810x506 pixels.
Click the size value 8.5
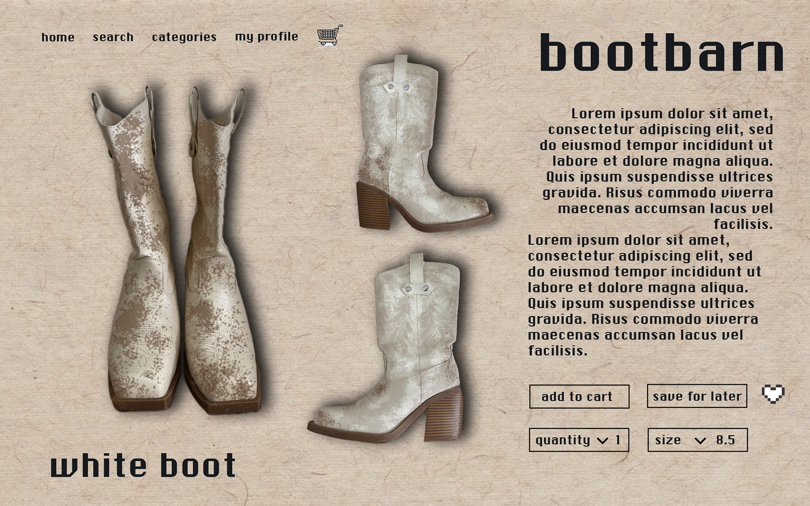725,440
